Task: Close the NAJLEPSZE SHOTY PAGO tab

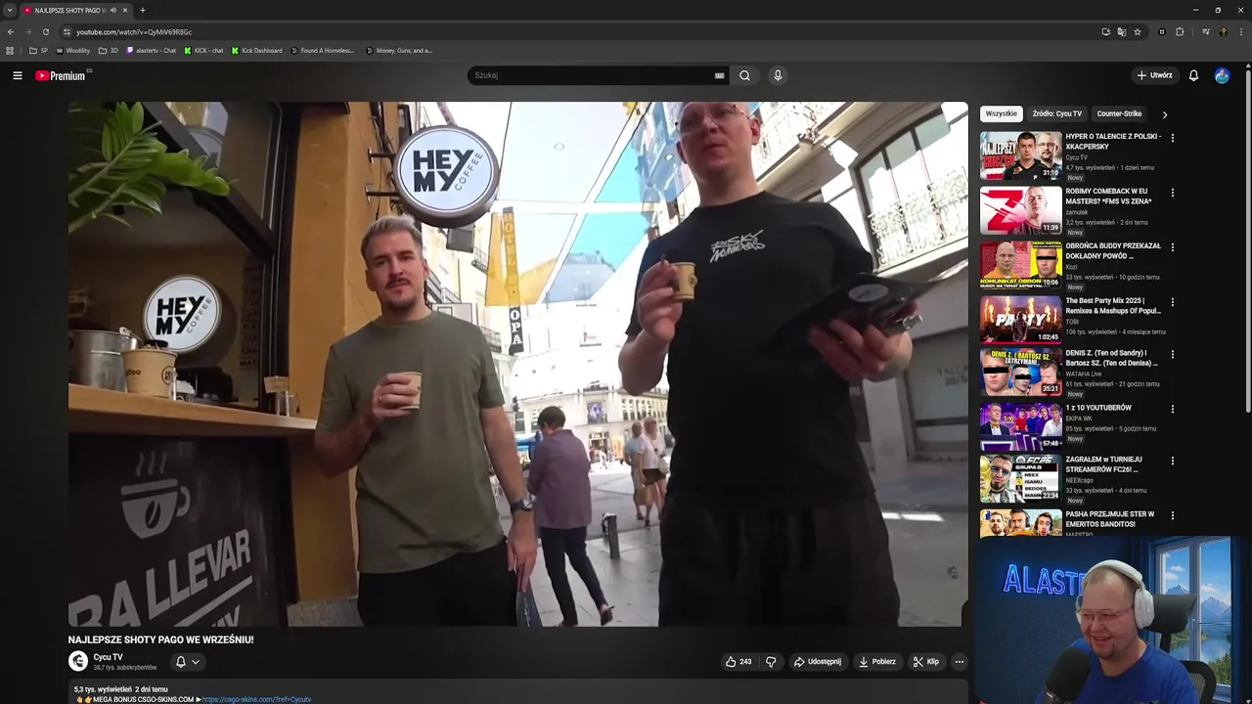Action: click(x=125, y=10)
